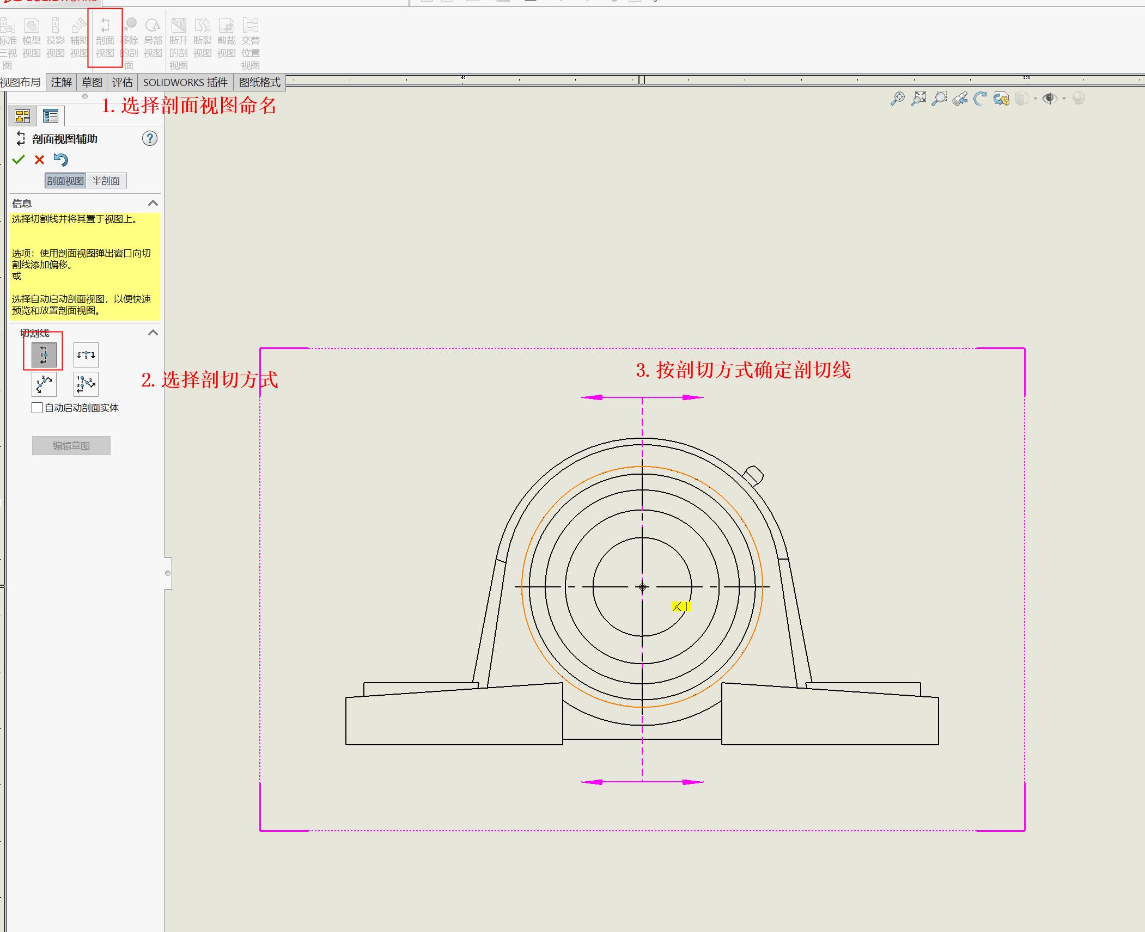Screen dimensions: 1145x932
Task: Open help via question mark in panel
Action: (150, 138)
